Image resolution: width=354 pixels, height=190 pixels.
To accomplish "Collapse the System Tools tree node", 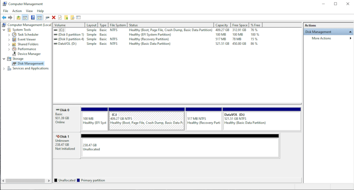I will coord(4,30).
